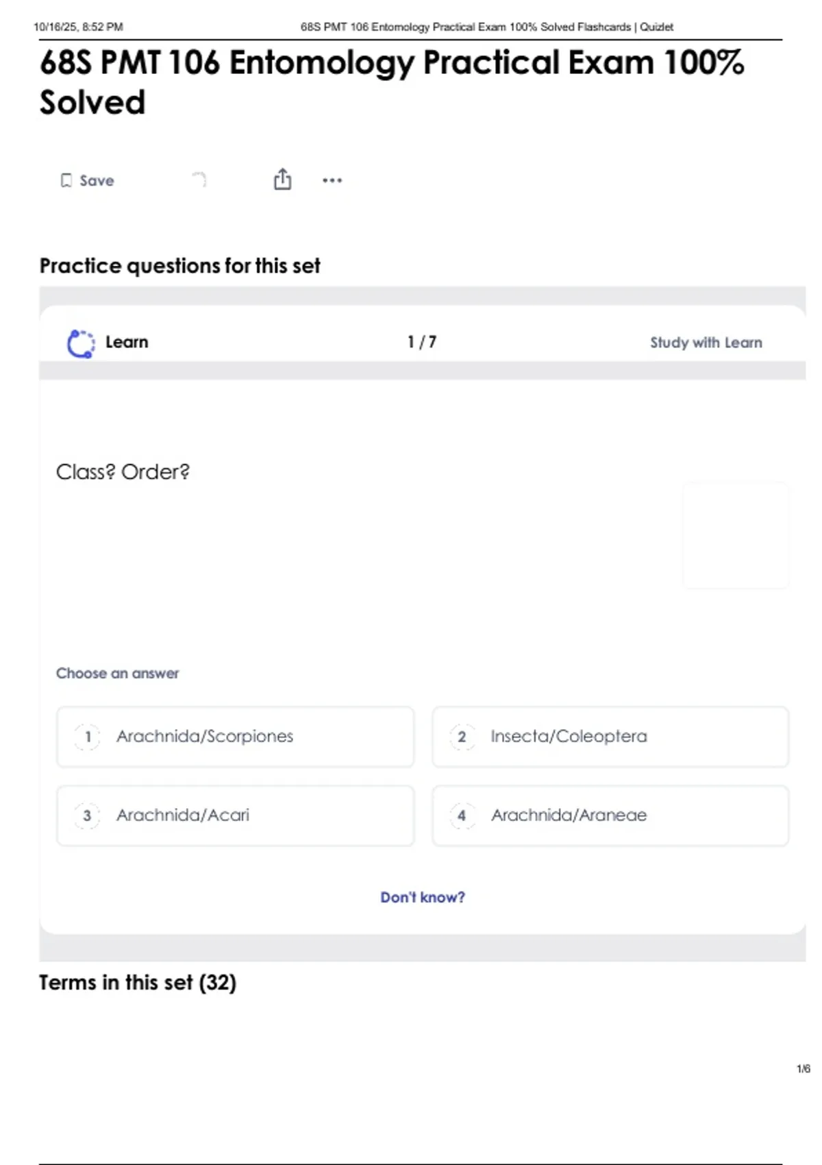Viewport: 822px width, 1165px height.
Task: Click the Terms in this set (32) heading
Action: coord(137,983)
